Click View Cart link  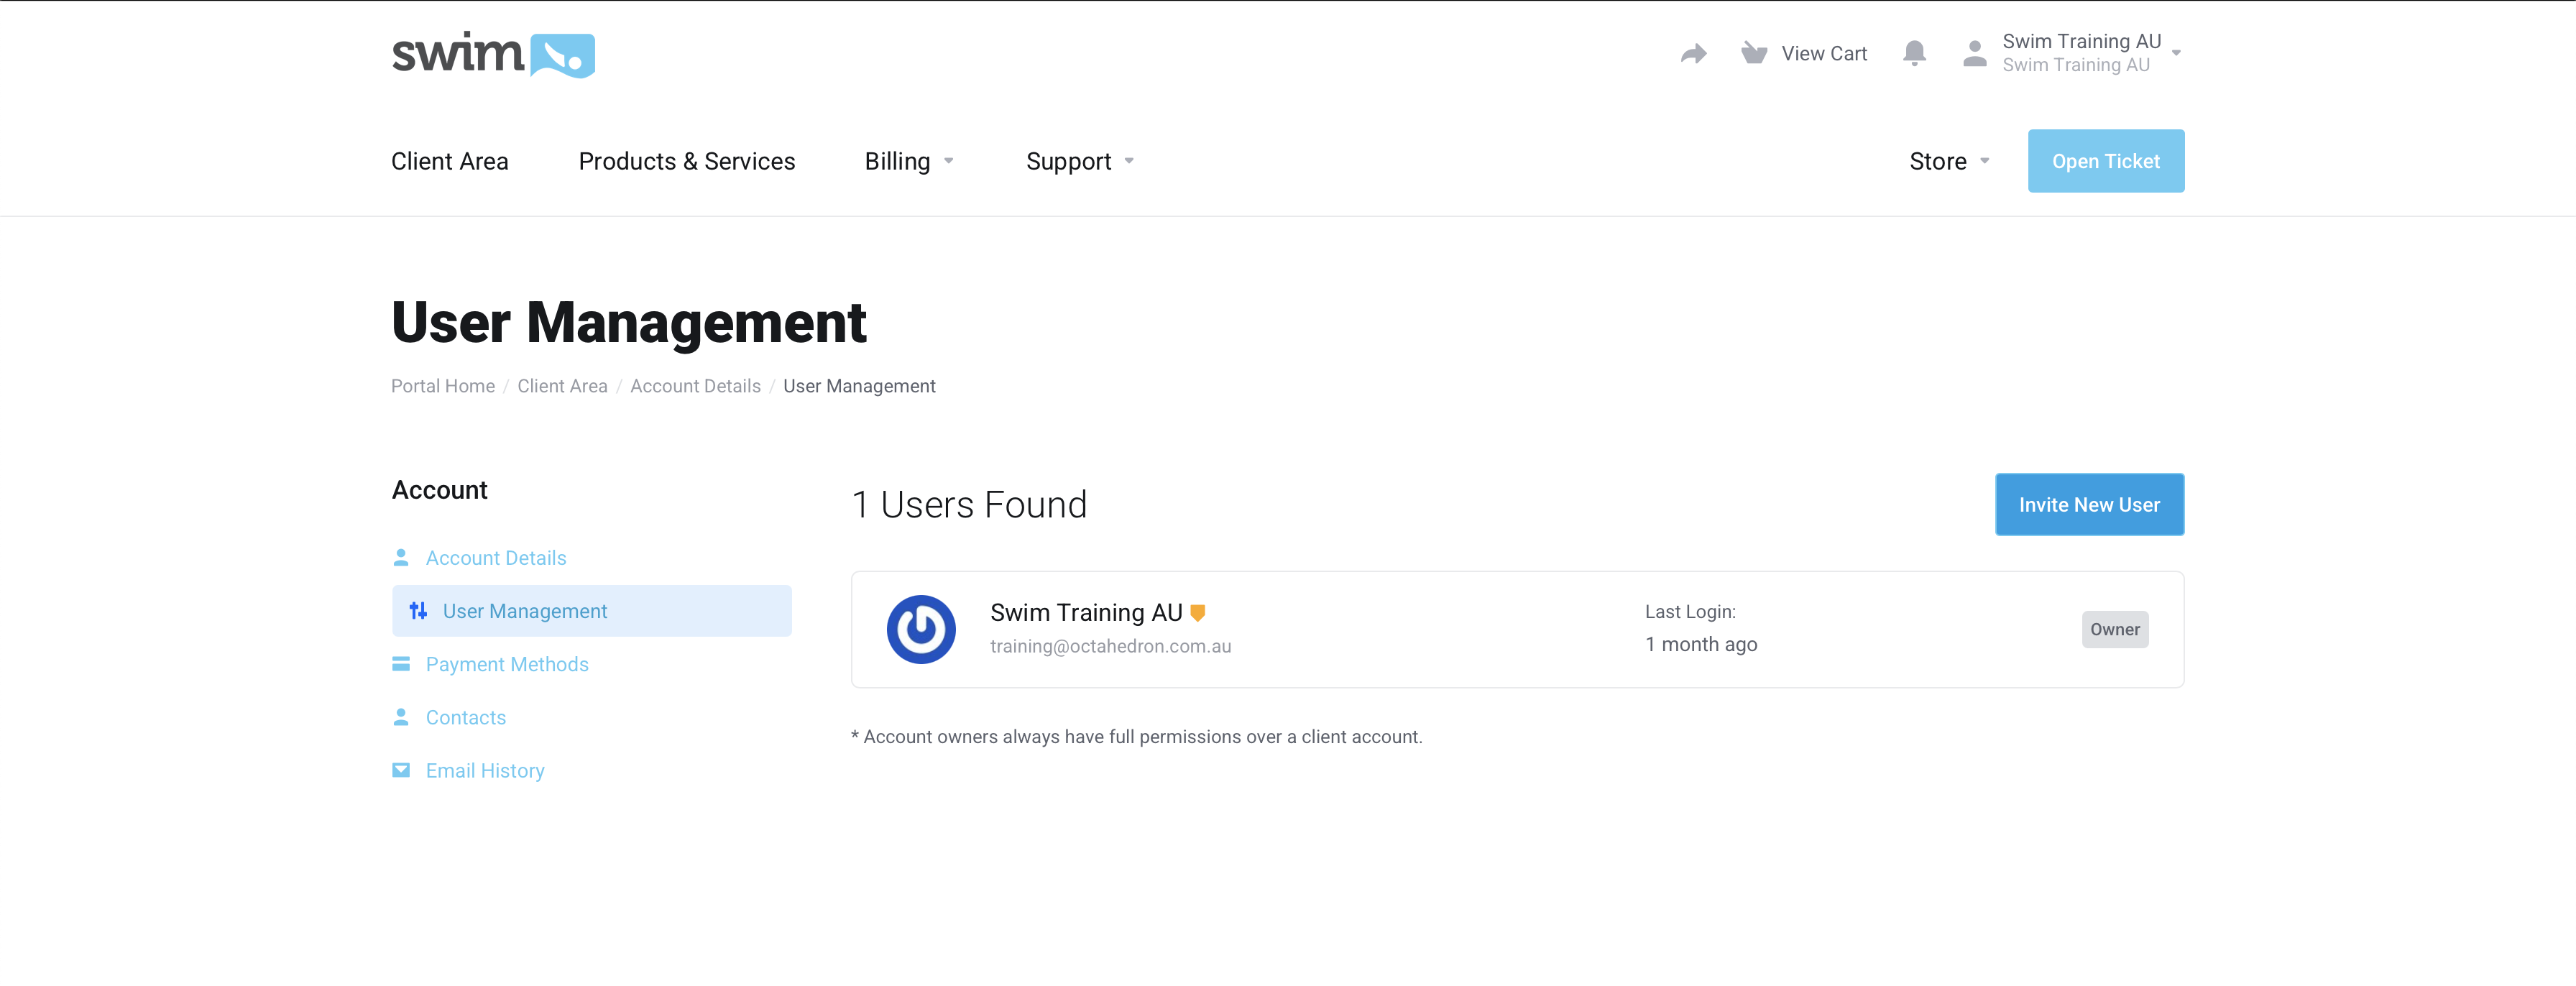[1824, 53]
